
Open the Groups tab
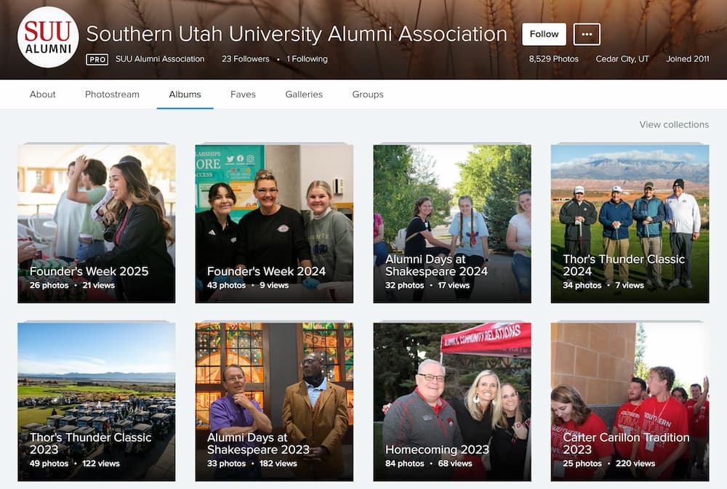click(368, 94)
